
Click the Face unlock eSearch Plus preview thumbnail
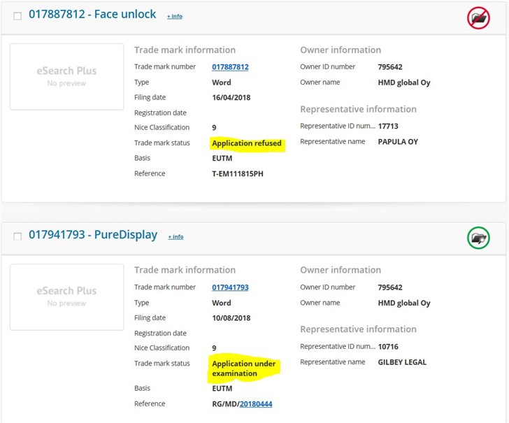click(x=66, y=76)
